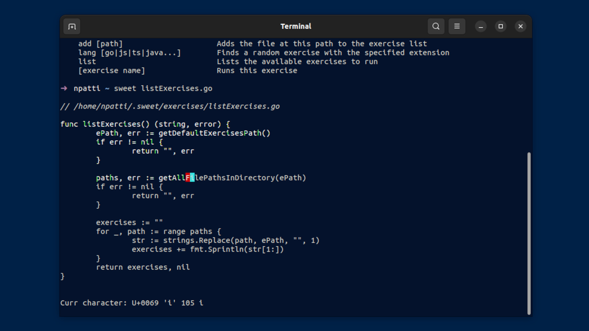Image resolution: width=589 pixels, height=331 pixels.
Task: Click the Terminal window title
Action: tap(296, 26)
